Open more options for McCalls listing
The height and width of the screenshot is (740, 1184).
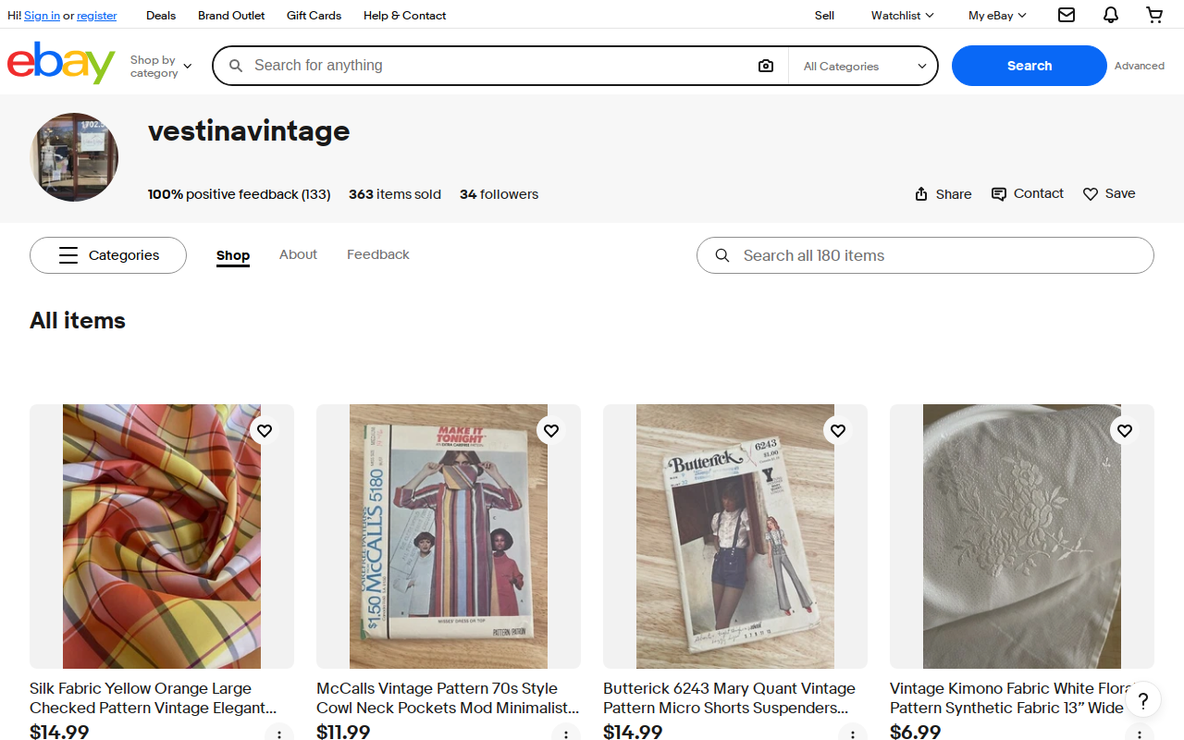point(566,734)
